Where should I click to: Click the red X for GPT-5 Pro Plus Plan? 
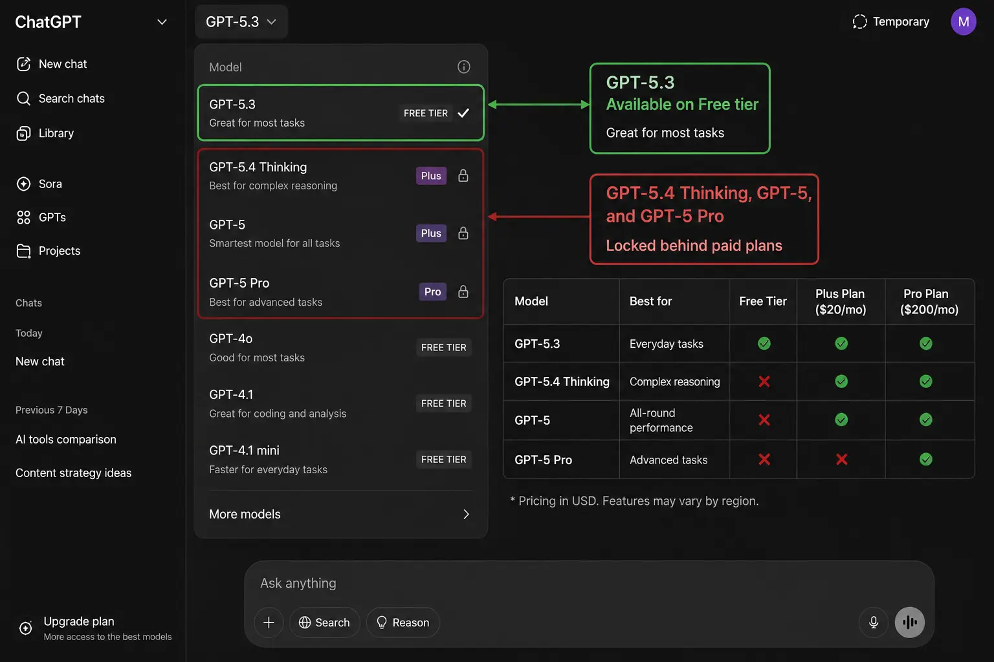pyautogui.click(x=841, y=459)
